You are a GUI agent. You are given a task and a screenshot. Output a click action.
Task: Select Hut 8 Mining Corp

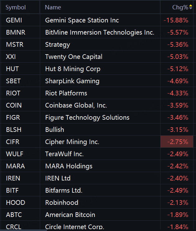(x=73, y=69)
